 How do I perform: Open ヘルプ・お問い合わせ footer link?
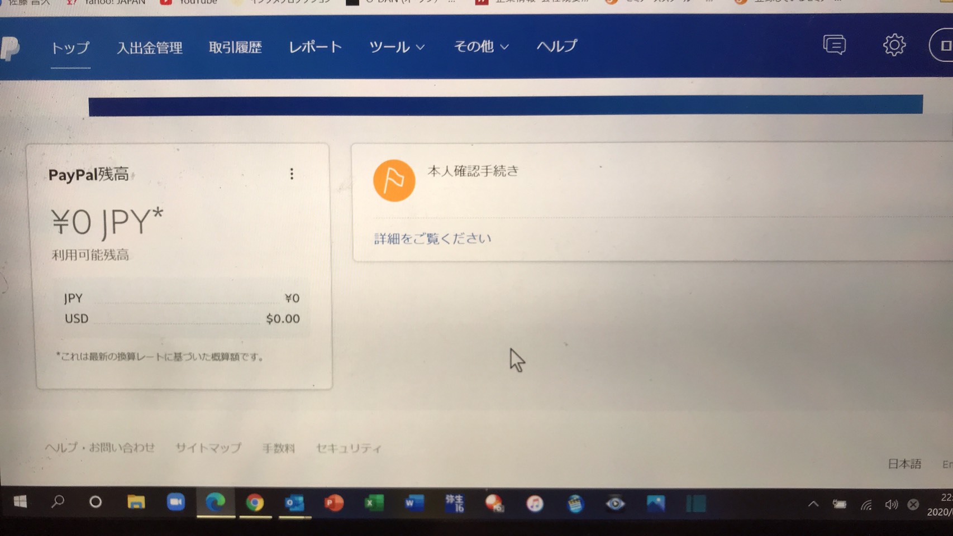[x=100, y=447]
